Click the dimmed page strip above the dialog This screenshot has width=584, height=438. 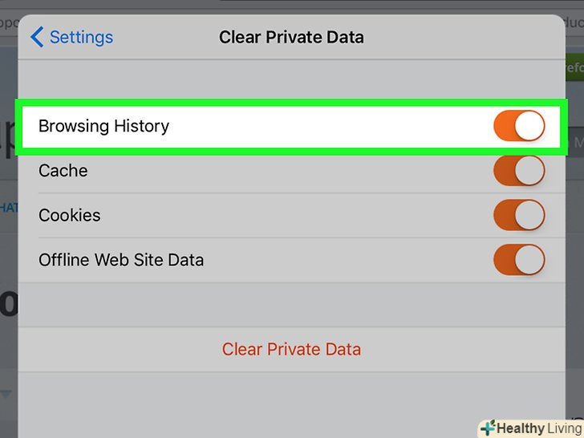tap(291, 6)
